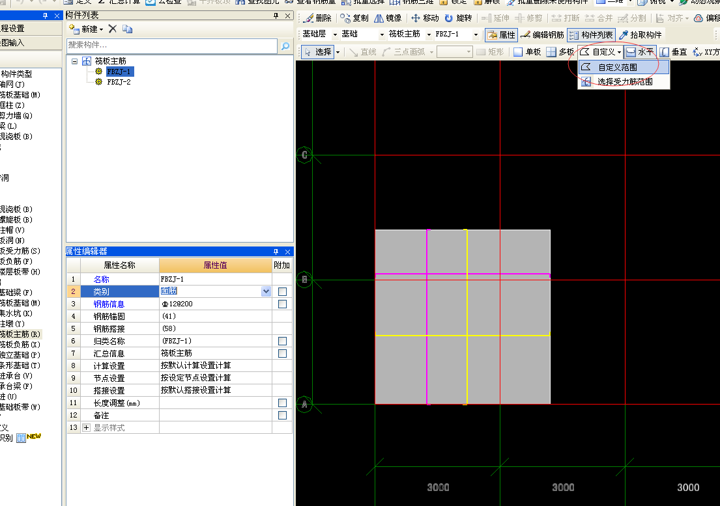Tick the 附加 checkbox for 备注 row
Viewport: 720px width, 506px height.
(282, 415)
